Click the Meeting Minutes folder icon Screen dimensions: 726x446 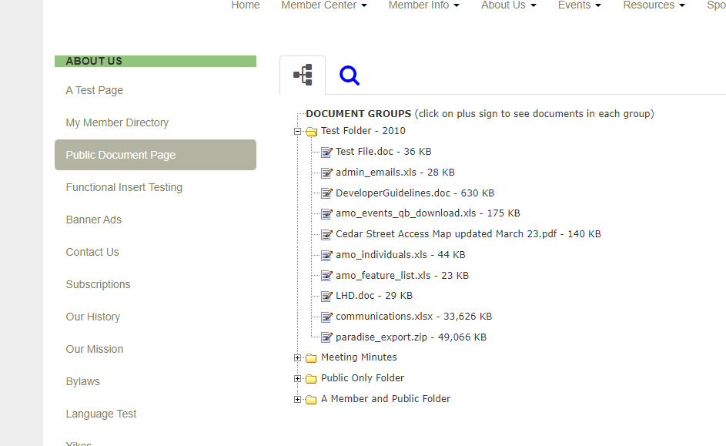[311, 358]
